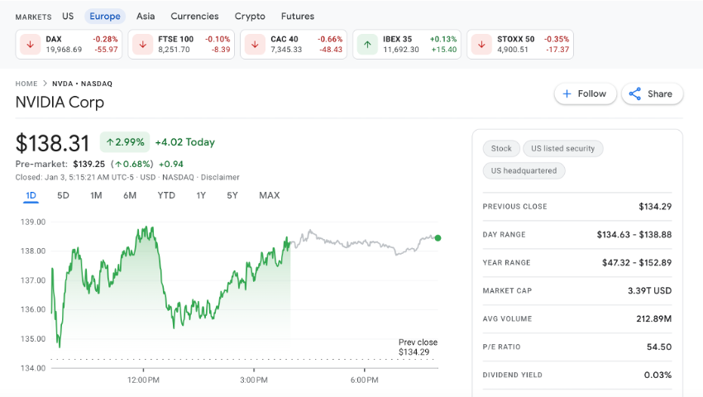This screenshot has width=703, height=397.
Task: Select the 1D chart range
Action: 31,195
